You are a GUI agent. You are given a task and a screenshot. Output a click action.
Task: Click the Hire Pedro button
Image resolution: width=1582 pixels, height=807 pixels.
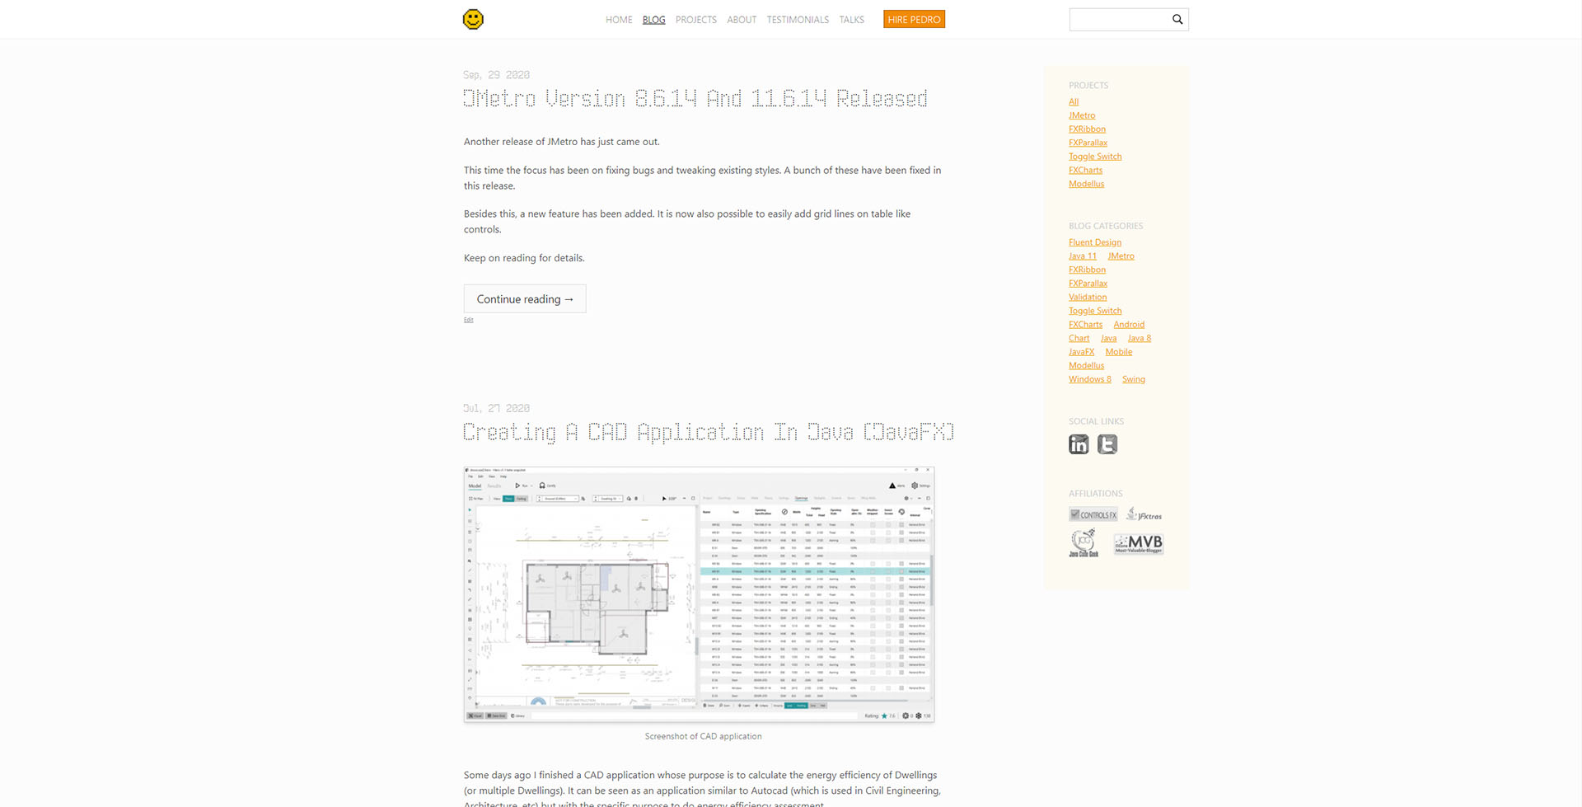[x=914, y=19]
